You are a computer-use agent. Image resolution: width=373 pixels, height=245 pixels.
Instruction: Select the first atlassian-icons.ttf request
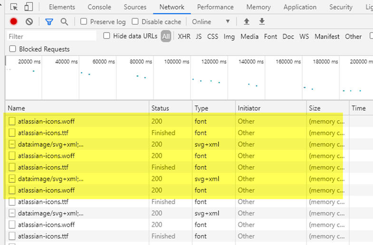(x=189, y=132)
